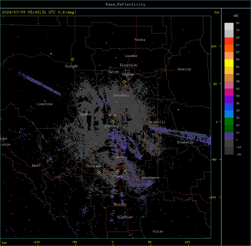Click the RedDeer city label

[128, 75]
